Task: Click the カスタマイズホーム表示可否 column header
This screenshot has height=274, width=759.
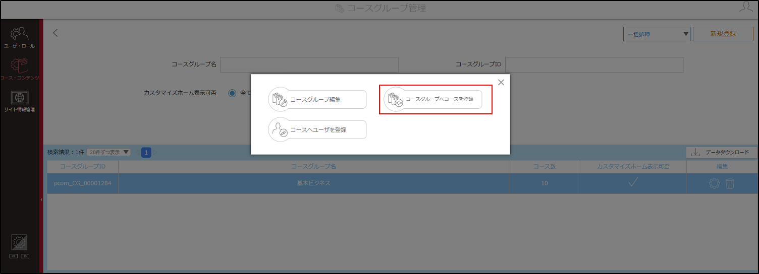Action: (633, 166)
